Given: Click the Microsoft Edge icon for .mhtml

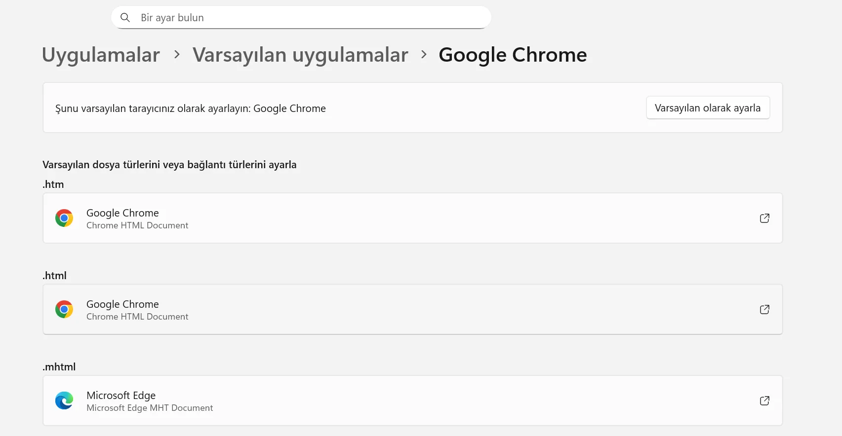Looking at the screenshot, I should tap(64, 400).
